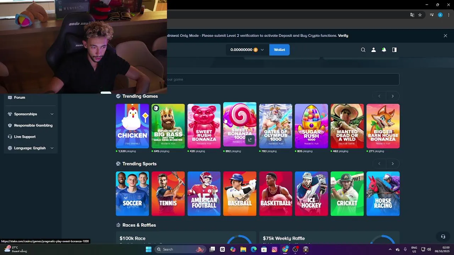Open the $100k Race card

click(x=186, y=238)
